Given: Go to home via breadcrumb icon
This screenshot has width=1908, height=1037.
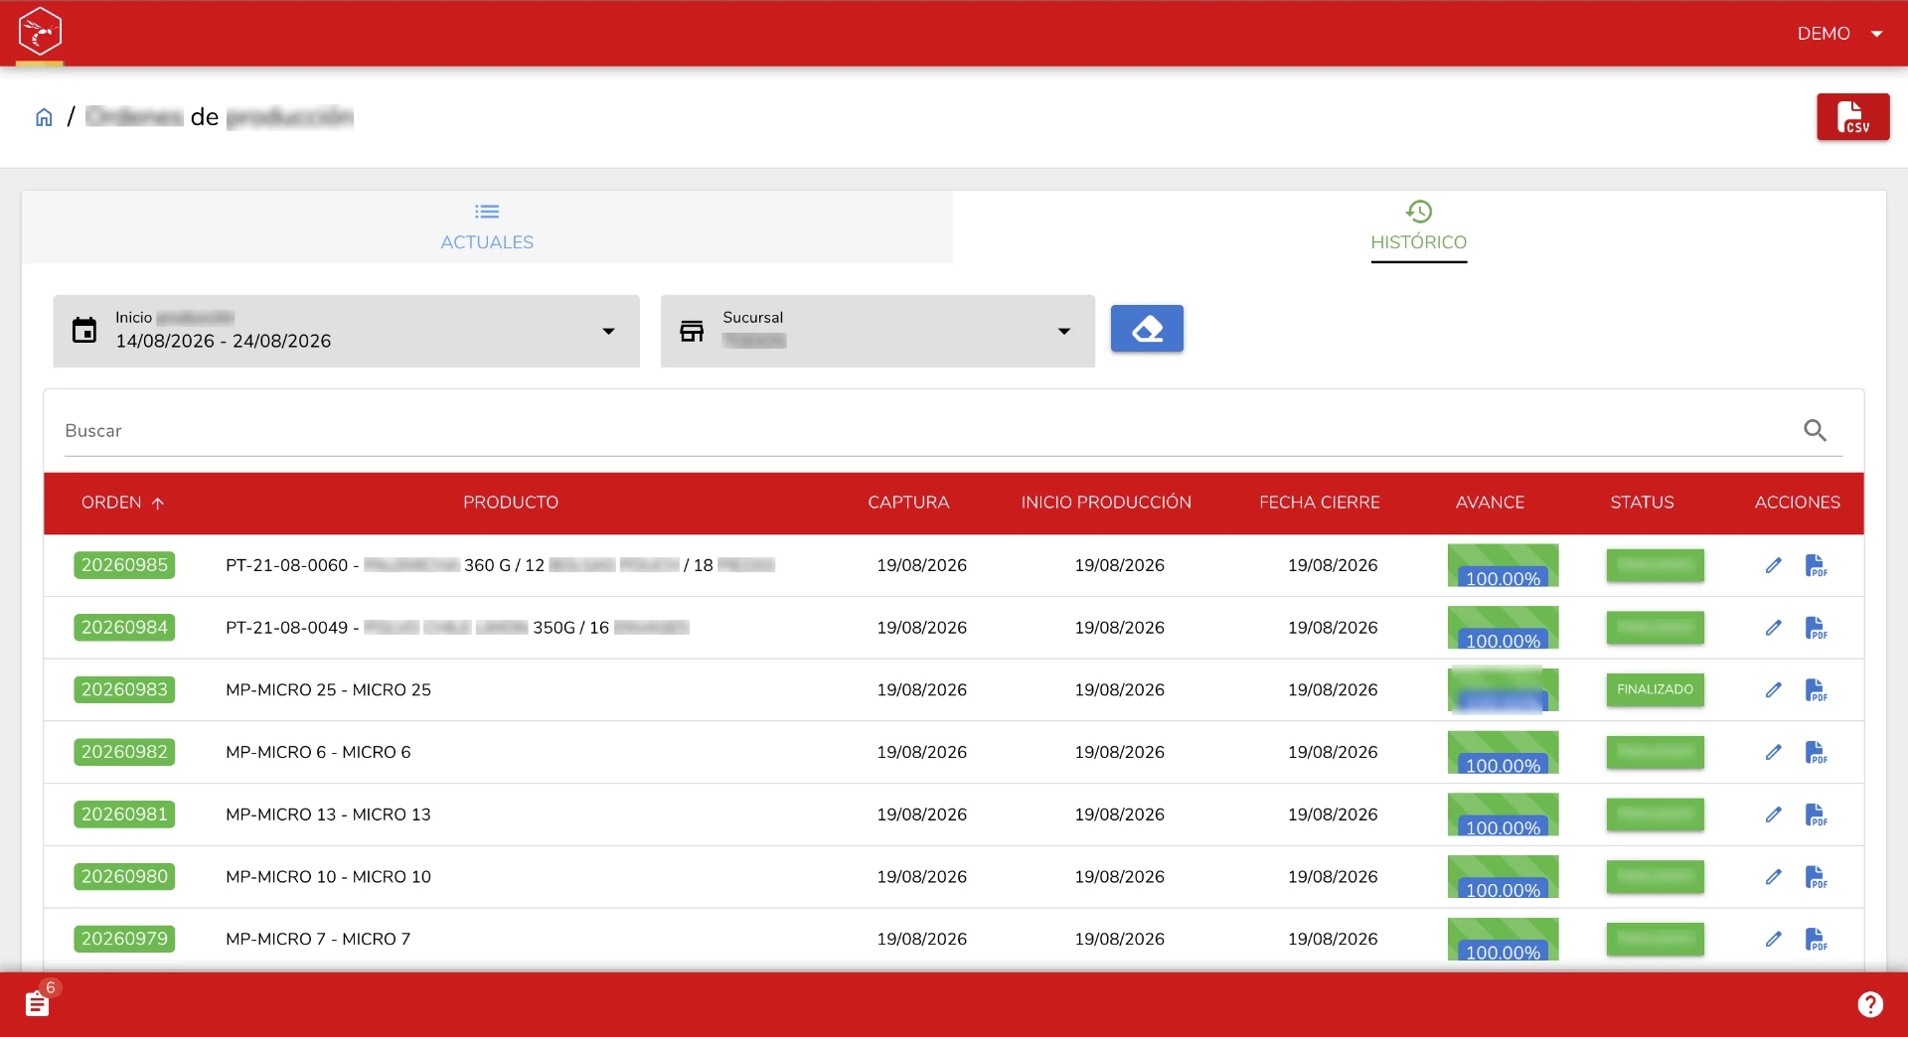Looking at the screenshot, I should (x=44, y=117).
